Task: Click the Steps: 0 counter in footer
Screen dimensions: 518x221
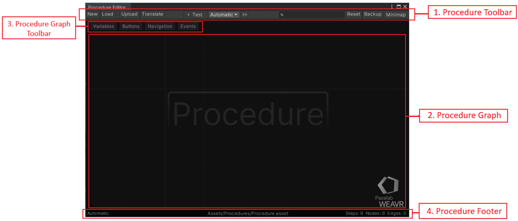Action: pos(354,213)
